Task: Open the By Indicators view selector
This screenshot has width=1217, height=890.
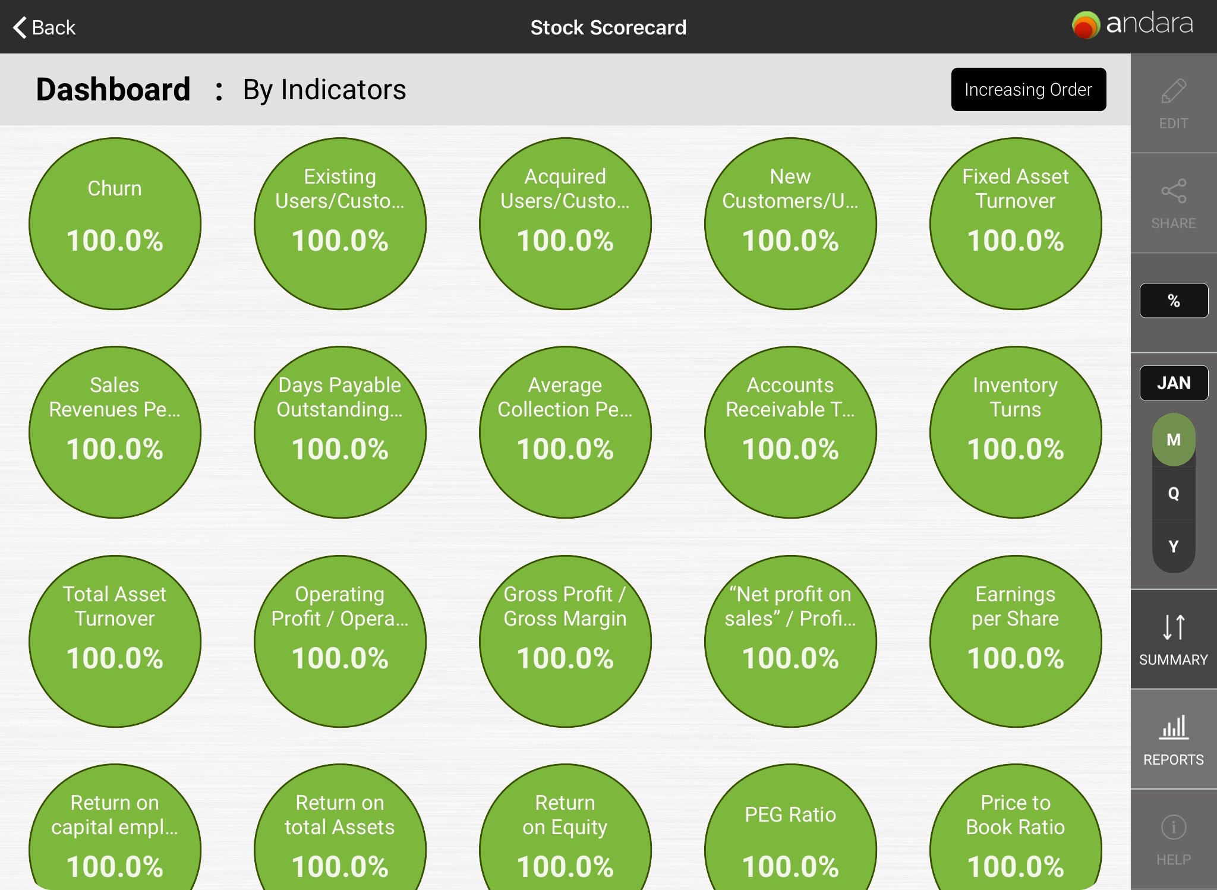Action: (x=324, y=90)
